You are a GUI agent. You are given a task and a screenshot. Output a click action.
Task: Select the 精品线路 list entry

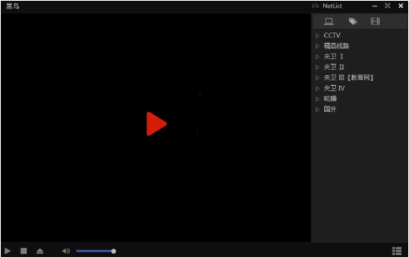click(x=337, y=46)
